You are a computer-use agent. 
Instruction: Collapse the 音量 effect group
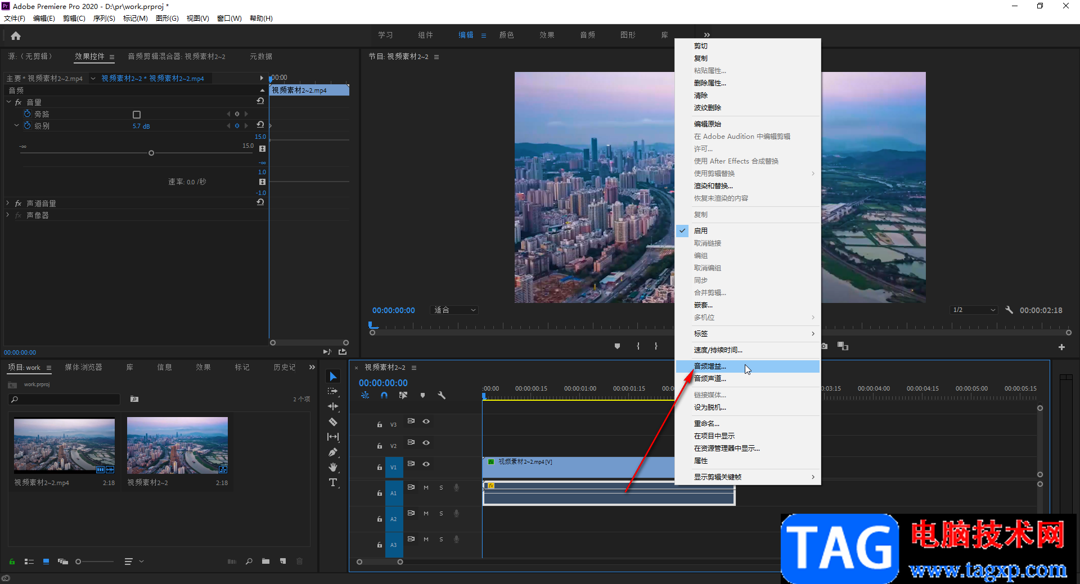[8, 102]
